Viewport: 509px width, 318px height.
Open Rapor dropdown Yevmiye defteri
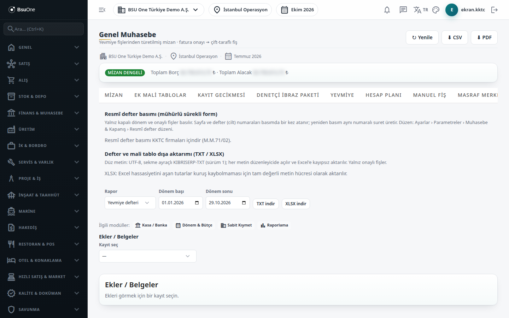coord(130,203)
